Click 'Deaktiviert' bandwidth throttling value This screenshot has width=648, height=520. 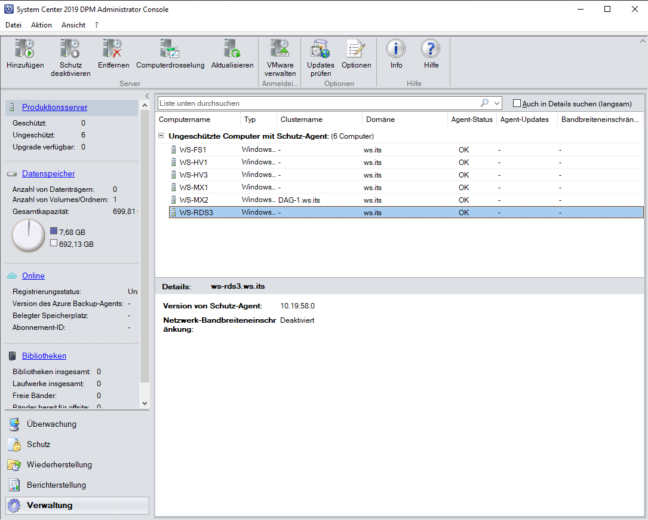click(297, 320)
